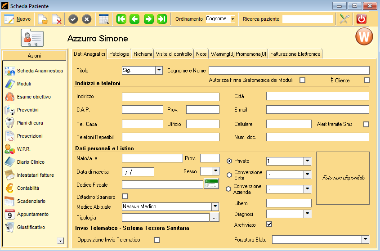Open Scadenziario action

pyautogui.click(x=25, y=201)
